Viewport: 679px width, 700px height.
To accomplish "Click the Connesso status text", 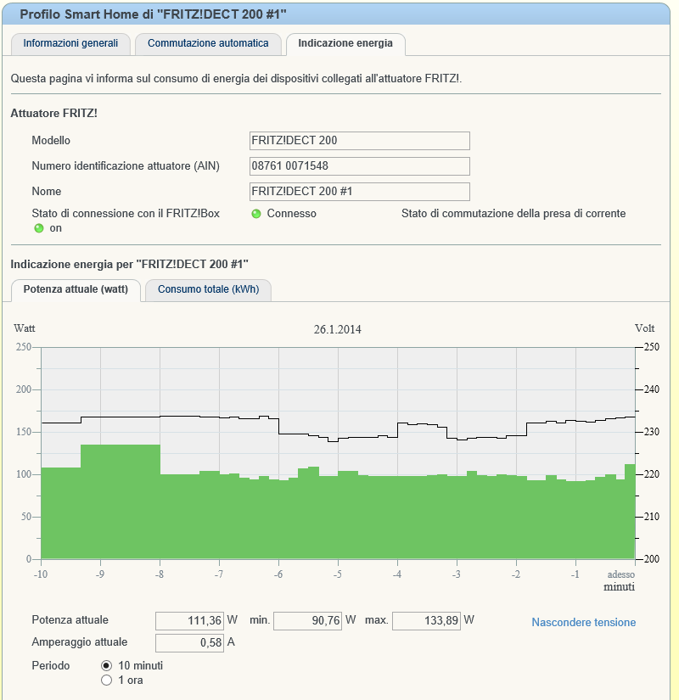I will click(x=292, y=213).
